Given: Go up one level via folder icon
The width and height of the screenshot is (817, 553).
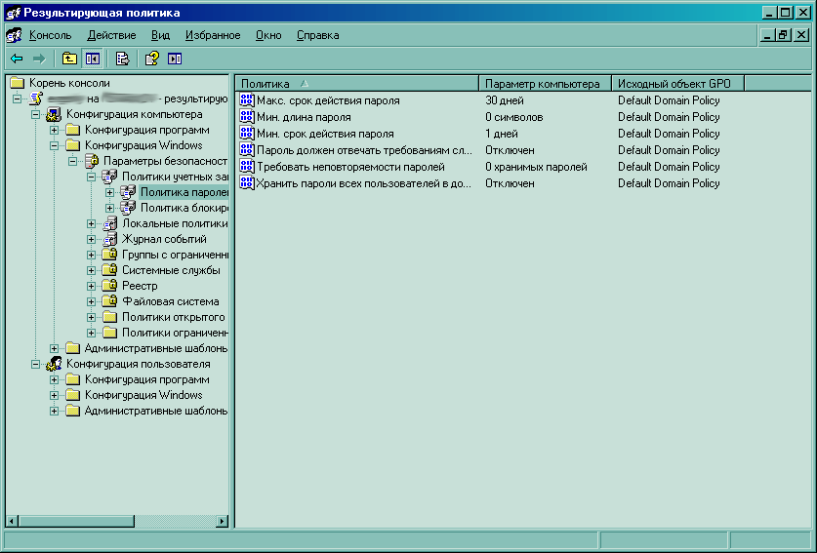Looking at the screenshot, I should 69,59.
